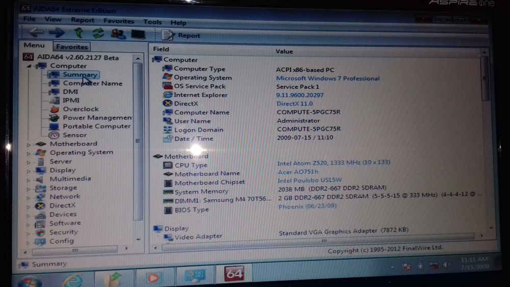The image size is (510, 287).
Task: Open the Tools menu
Action: pyautogui.click(x=152, y=22)
